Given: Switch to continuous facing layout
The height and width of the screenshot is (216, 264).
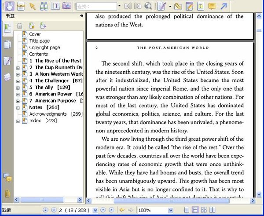Looking at the screenshot, I should [x=204, y=210].
